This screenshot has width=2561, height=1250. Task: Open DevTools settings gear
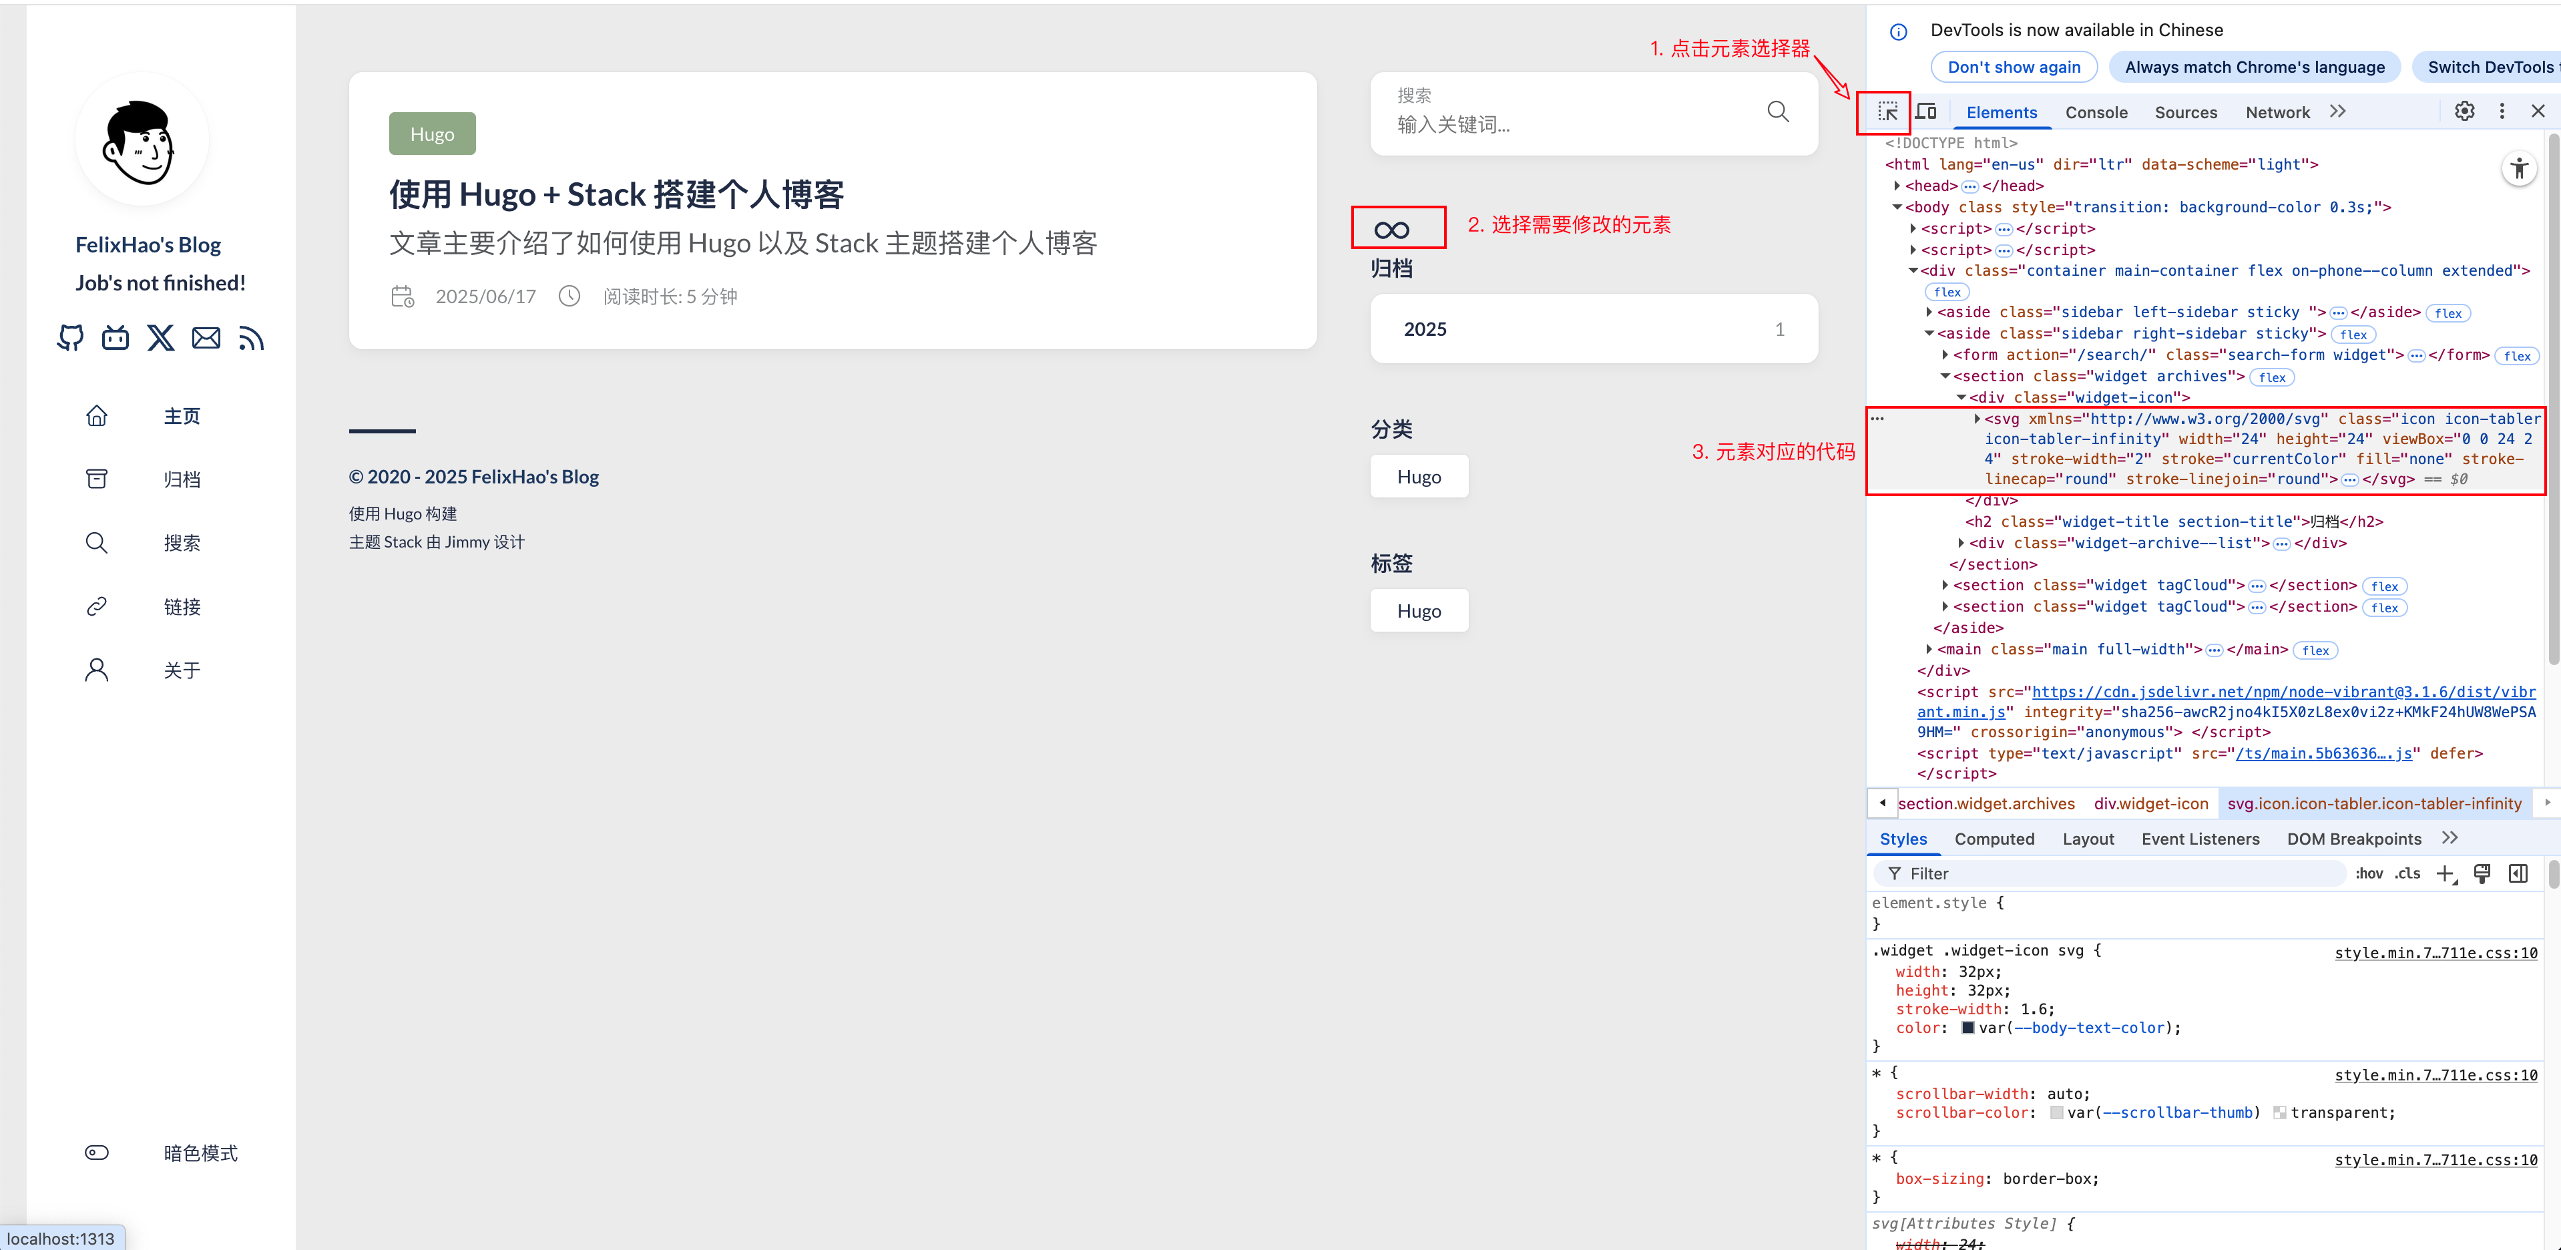(2464, 112)
